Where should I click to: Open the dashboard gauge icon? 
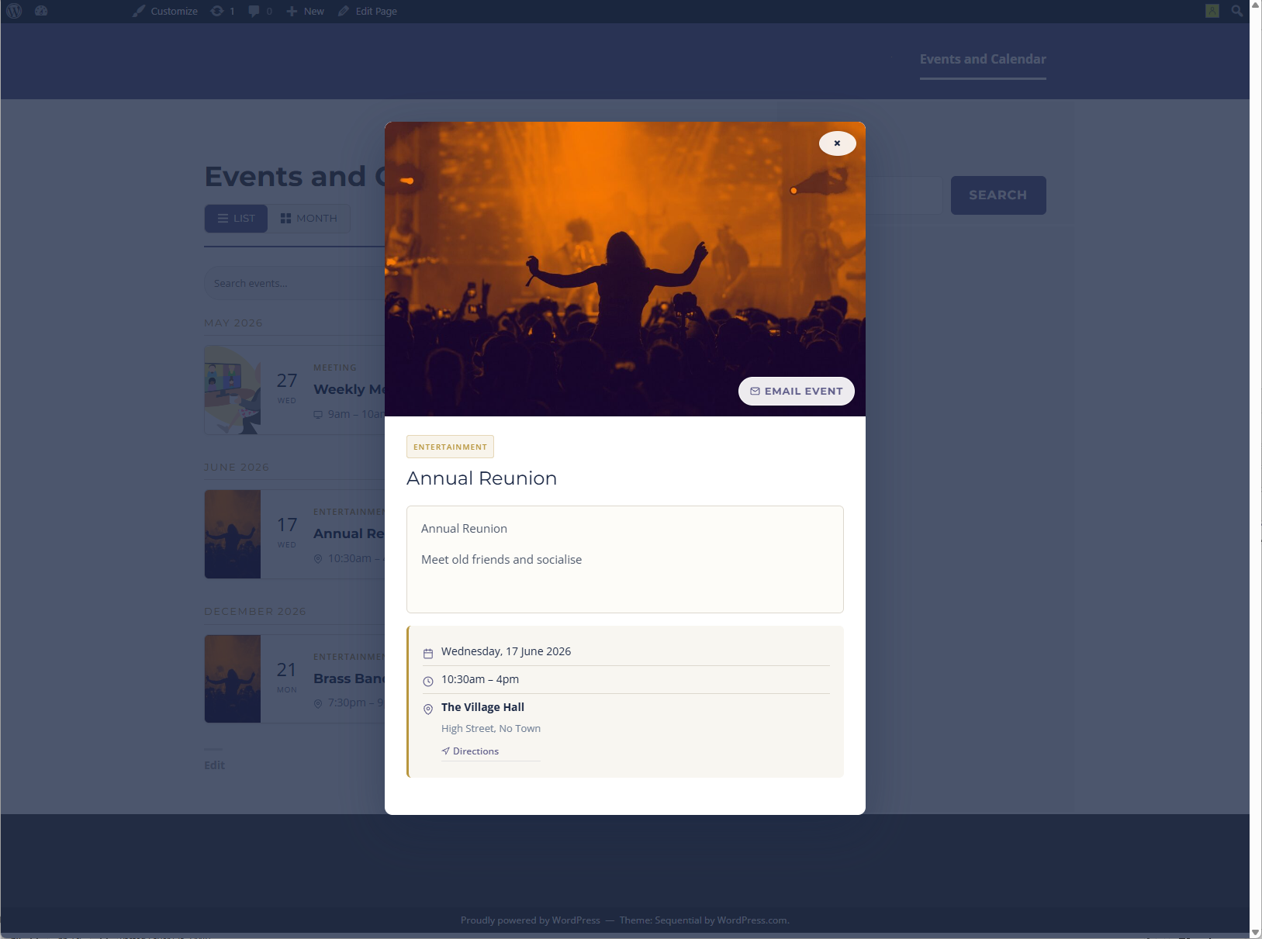pyautogui.click(x=41, y=11)
